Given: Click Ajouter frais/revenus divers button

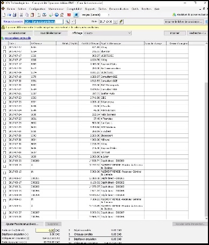Looking at the screenshot, I should (x=22, y=224).
